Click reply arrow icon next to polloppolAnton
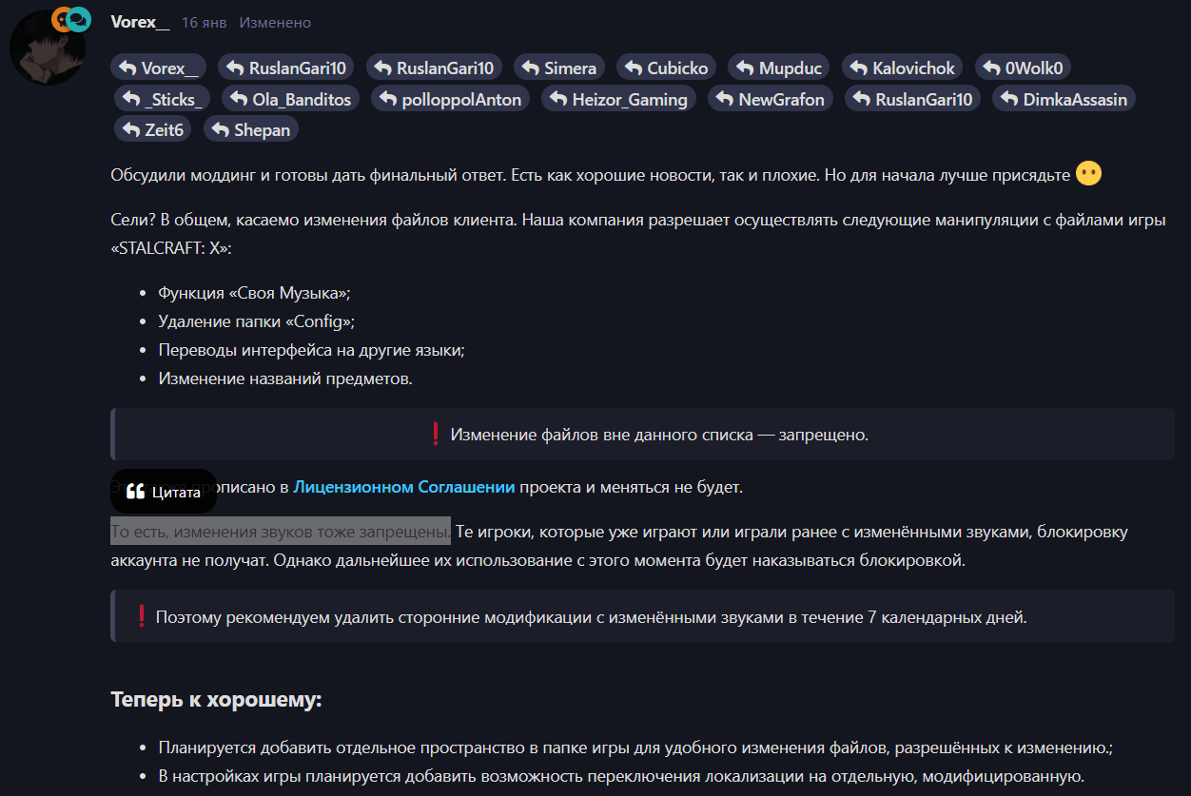This screenshot has width=1191, height=796. click(386, 99)
